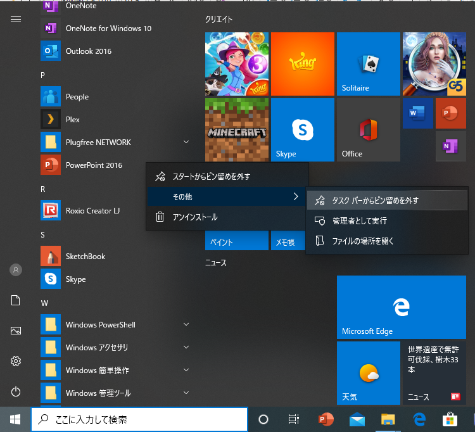The image size is (475, 432).
Task: Focus the ここに入力して検索 search box
Action: (139, 419)
